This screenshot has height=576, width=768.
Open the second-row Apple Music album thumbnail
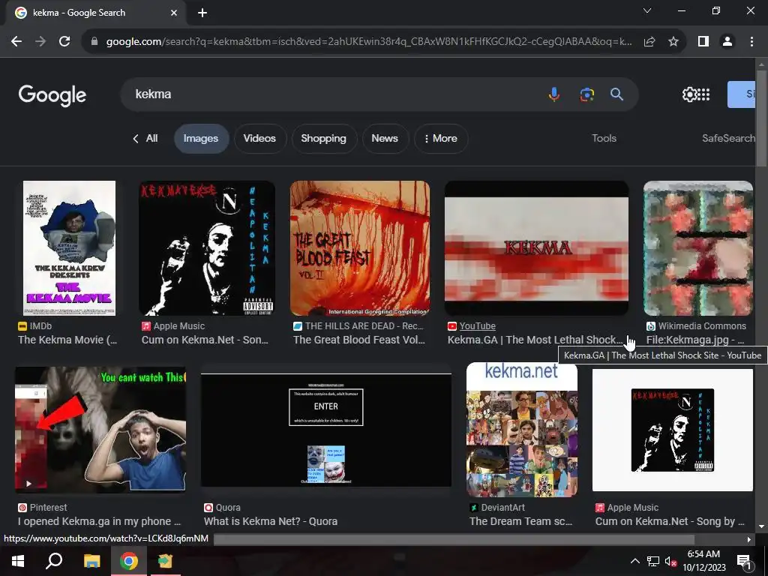point(673,430)
